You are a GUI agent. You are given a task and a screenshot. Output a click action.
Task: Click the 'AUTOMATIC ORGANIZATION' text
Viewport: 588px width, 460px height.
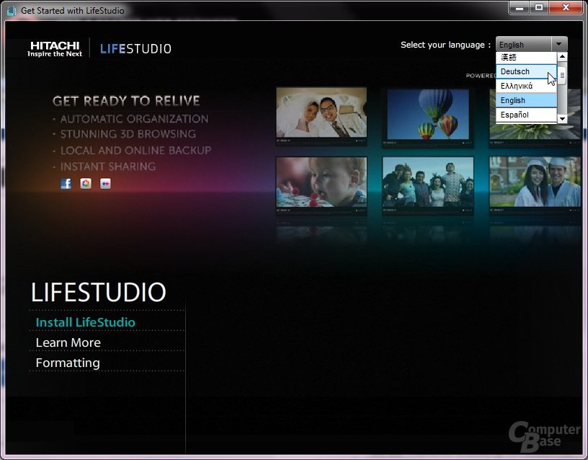[134, 119]
